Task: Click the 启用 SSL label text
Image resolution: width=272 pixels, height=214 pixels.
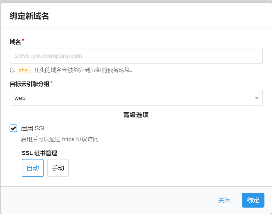Action: 33,128
